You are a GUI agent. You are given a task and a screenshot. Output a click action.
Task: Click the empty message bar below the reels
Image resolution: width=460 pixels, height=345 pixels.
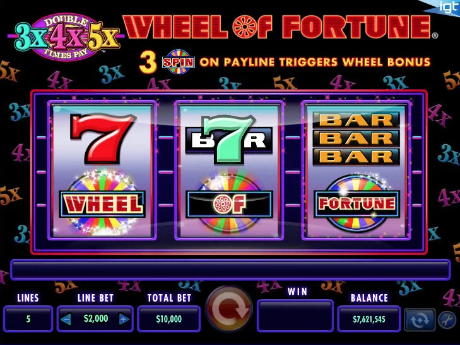(x=230, y=269)
